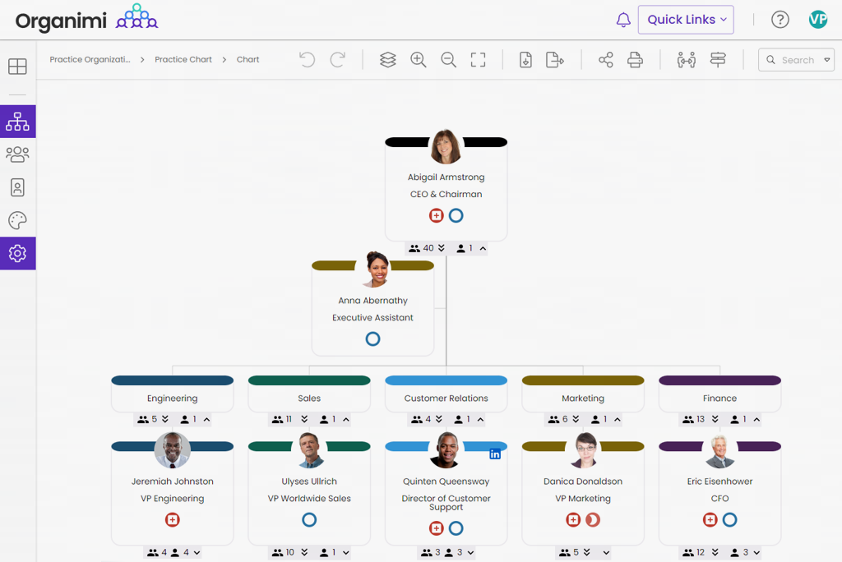Click the signpost layout toolbar icon

(718, 60)
